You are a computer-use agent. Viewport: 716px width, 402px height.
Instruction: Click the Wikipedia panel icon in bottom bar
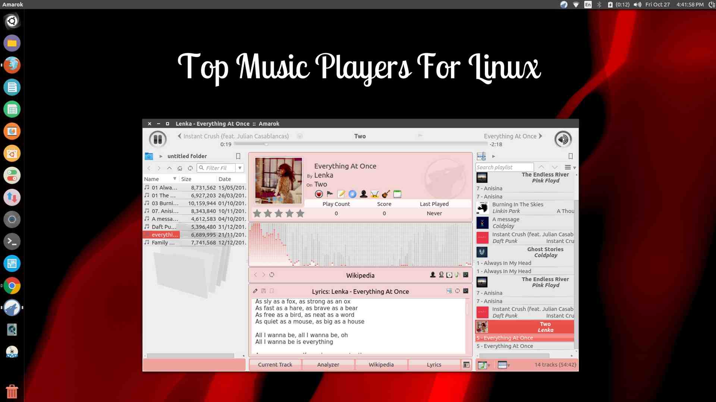coord(381,364)
